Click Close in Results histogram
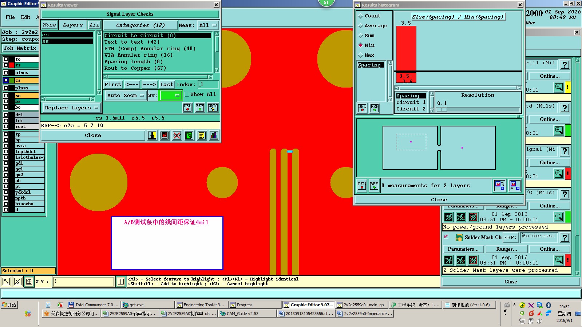The height and width of the screenshot is (327, 582). click(x=439, y=200)
